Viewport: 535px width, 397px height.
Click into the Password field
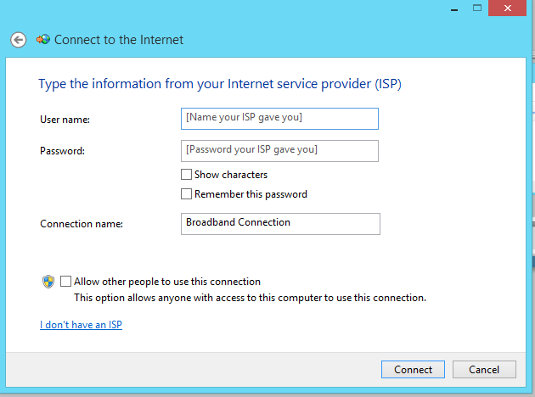pyautogui.click(x=279, y=150)
